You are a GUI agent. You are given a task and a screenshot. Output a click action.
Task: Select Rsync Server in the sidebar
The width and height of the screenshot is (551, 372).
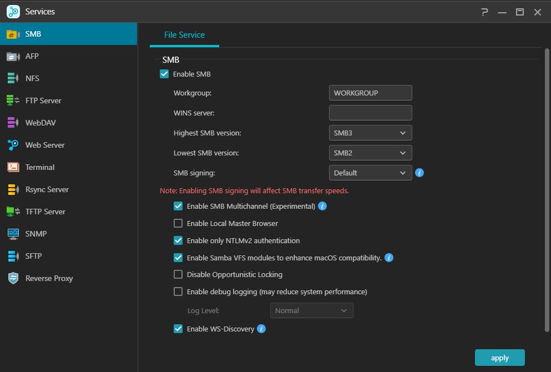pos(47,189)
